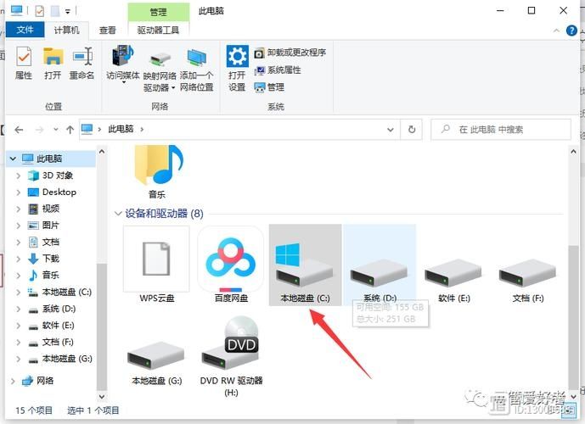Image resolution: width=585 pixels, height=424 pixels.
Task: Expand the 3D 对象 tree node
Action: pos(18,176)
